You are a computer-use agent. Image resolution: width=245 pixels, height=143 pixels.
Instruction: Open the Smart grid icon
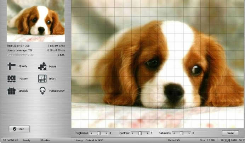tap(42, 78)
